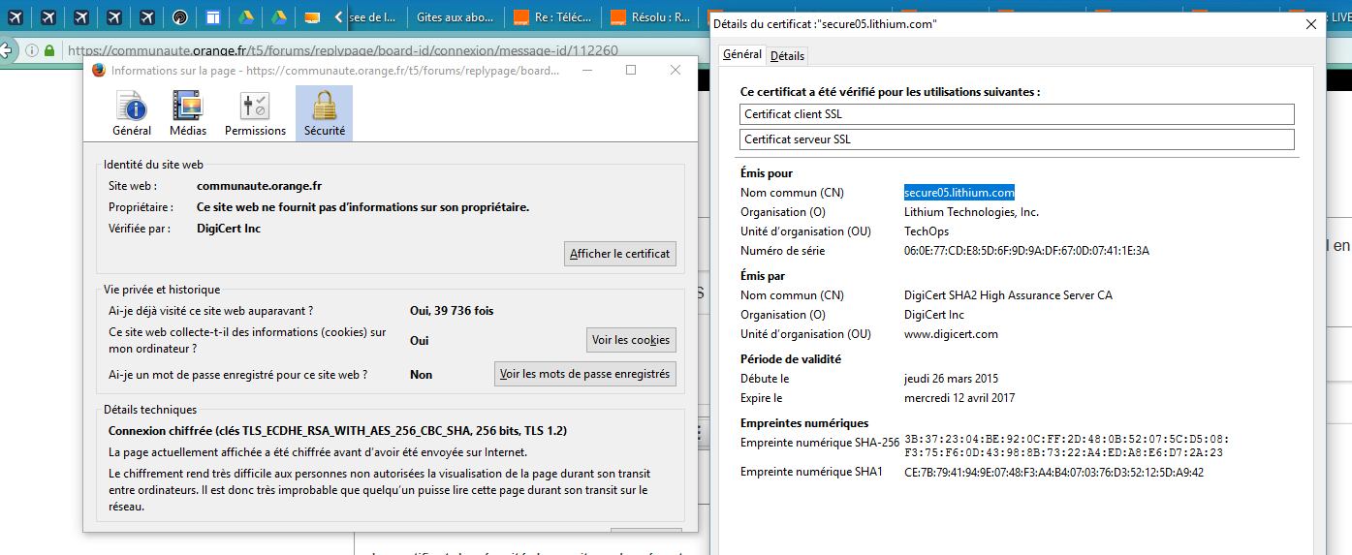This screenshot has width=1352, height=555.
Task: Click the Période de validité heading
Action: (x=791, y=359)
